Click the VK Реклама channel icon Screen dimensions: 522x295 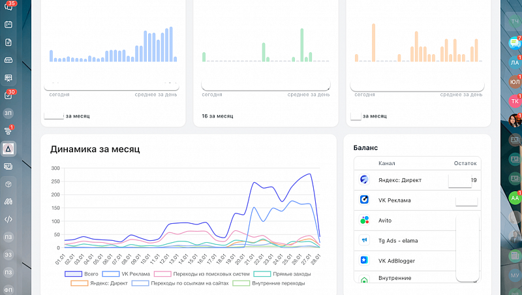tap(364, 200)
